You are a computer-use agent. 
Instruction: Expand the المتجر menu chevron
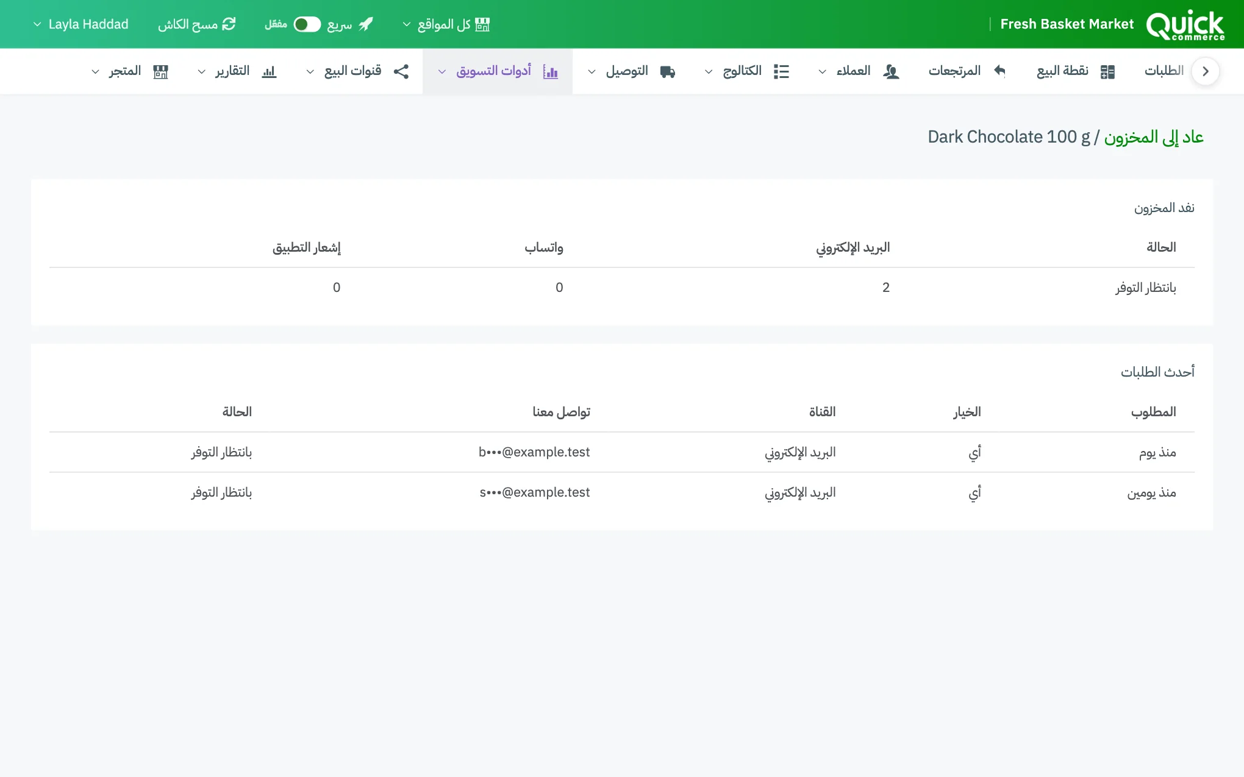coord(95,72)
